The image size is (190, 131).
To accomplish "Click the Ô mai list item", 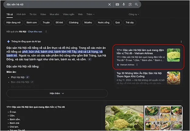I will (13, 112).
